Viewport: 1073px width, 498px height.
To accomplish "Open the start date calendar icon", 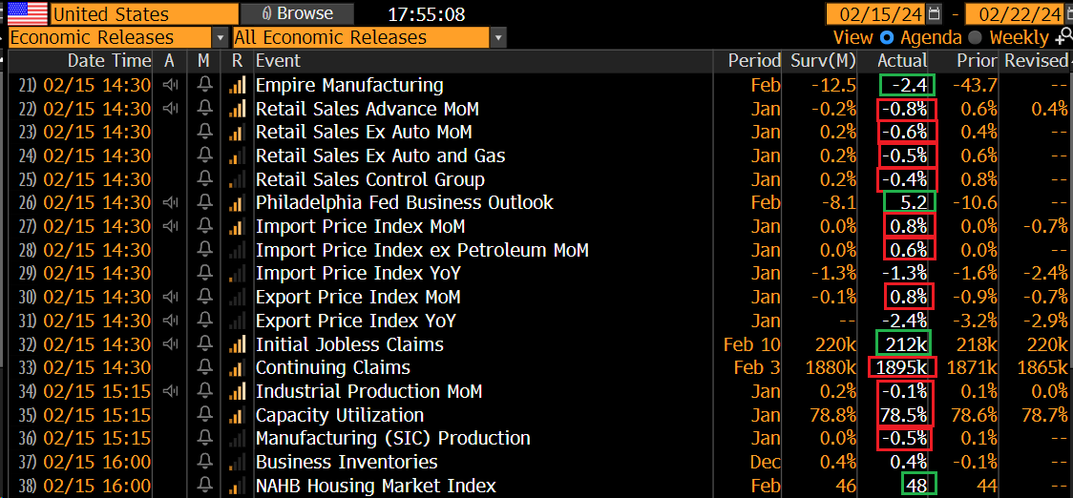I will click(935, 13).
